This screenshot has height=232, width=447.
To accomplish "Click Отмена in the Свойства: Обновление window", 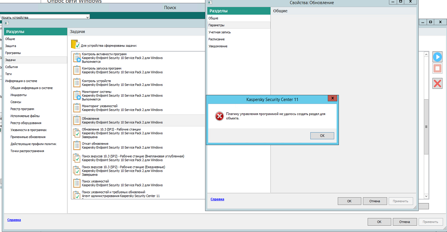I will point(375,201).
